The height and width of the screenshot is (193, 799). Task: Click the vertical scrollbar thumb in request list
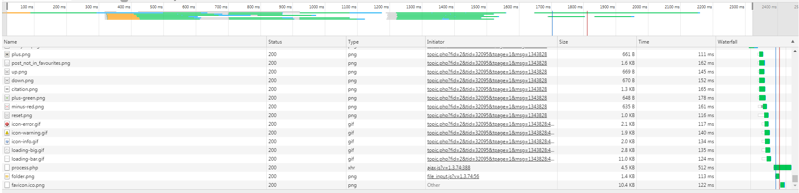pos(795,178)
